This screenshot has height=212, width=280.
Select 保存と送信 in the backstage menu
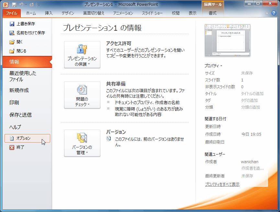(27, 115)
